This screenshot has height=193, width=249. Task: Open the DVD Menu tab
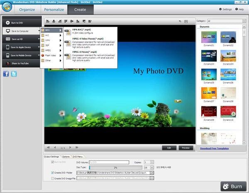click(x=78, y=156)
